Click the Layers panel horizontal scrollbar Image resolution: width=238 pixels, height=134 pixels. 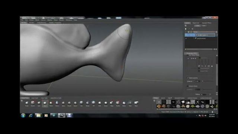tap(200, 49)
